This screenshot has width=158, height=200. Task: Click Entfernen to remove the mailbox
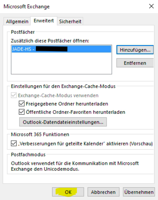135,63
